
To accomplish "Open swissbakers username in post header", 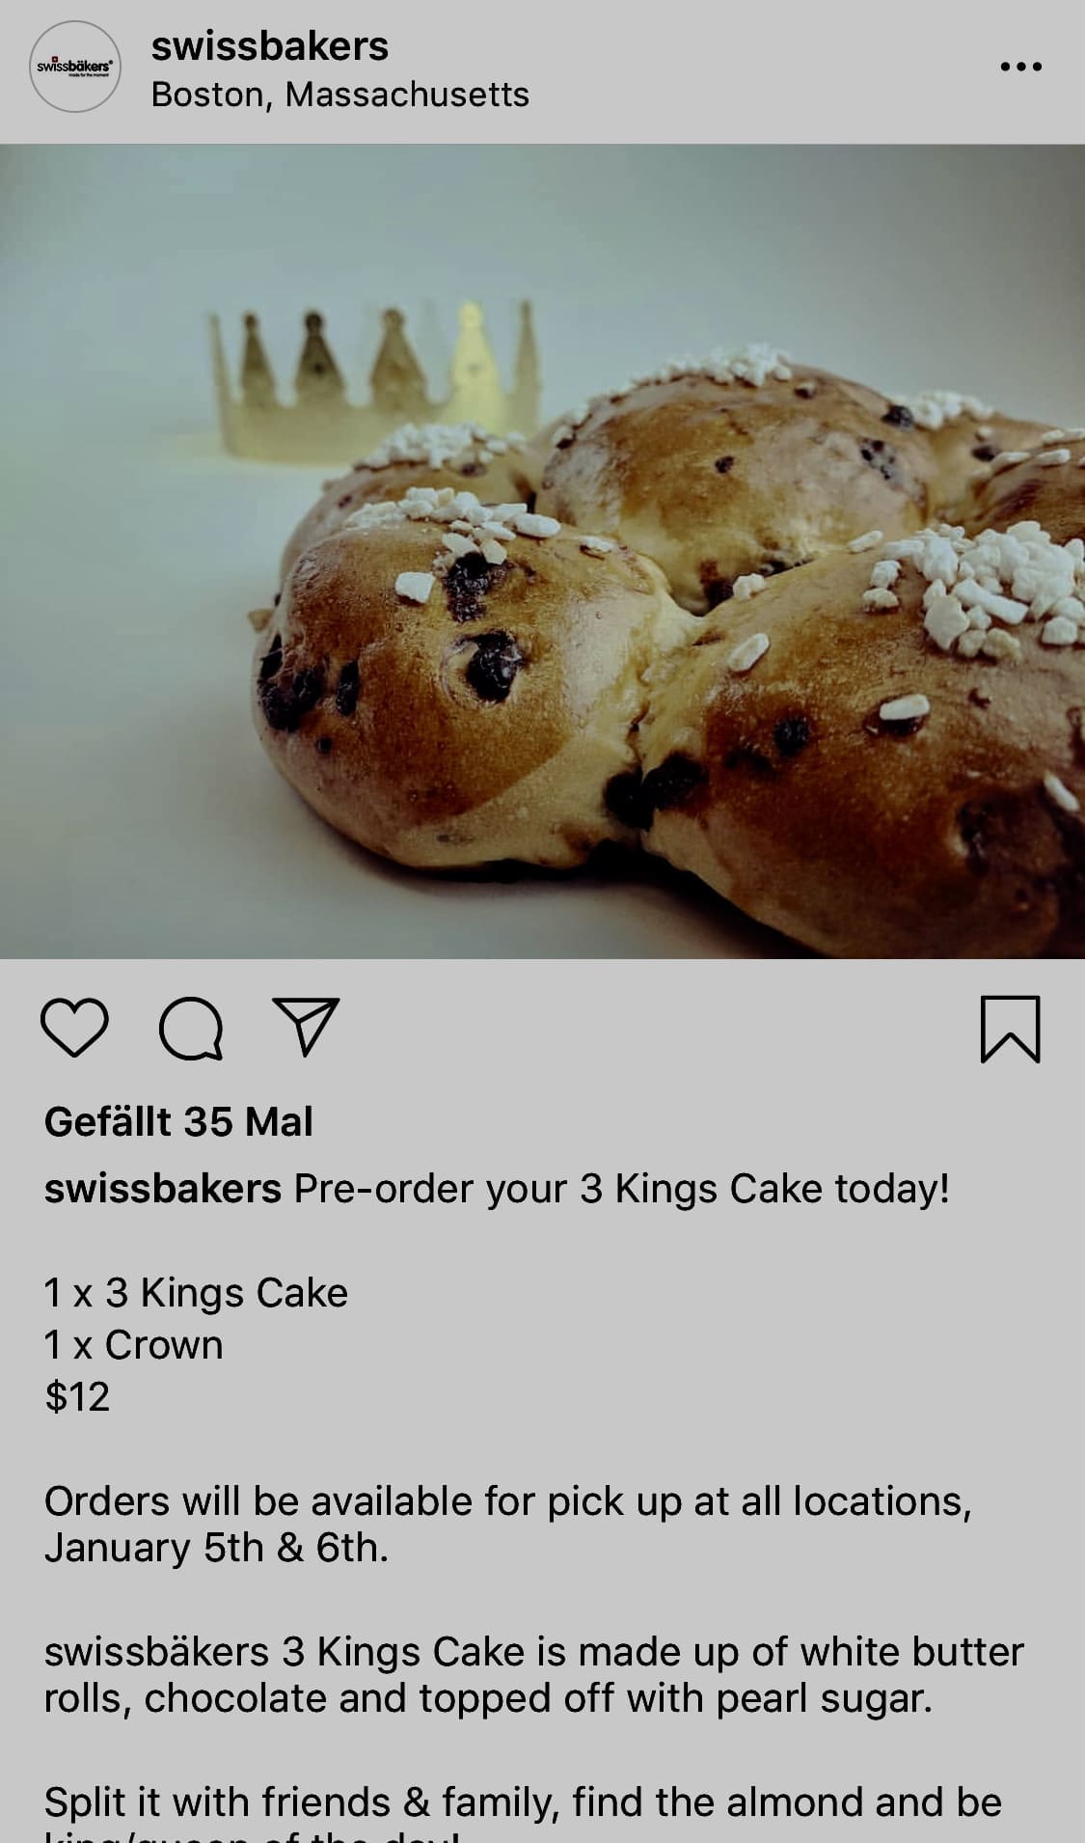I will click(x=270, y=45).
